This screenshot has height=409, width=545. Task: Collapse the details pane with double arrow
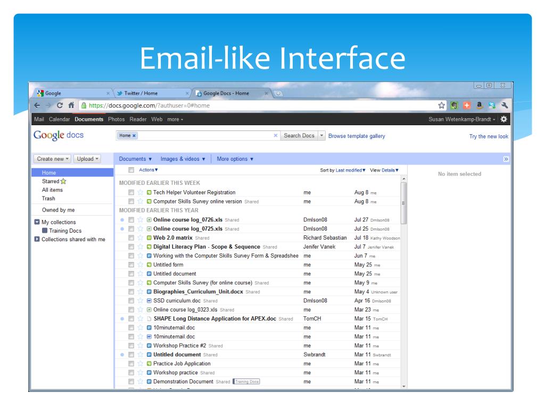(506, 159)
